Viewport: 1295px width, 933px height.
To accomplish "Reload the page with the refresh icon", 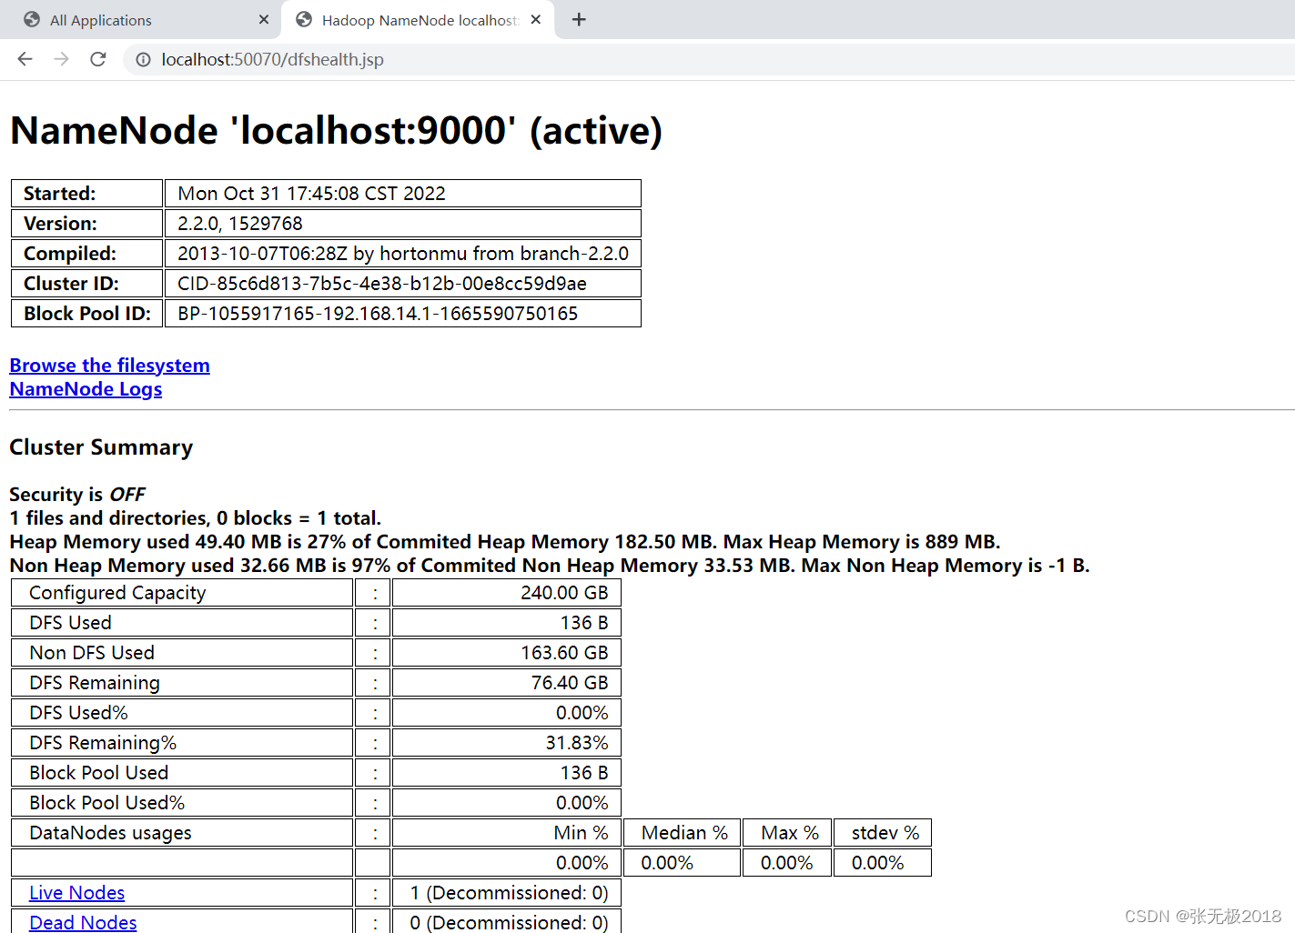I will (x=98, y=59).
